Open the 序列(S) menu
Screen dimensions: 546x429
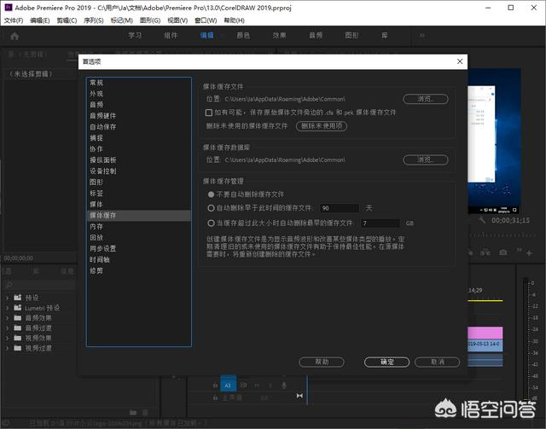(94, 20)
